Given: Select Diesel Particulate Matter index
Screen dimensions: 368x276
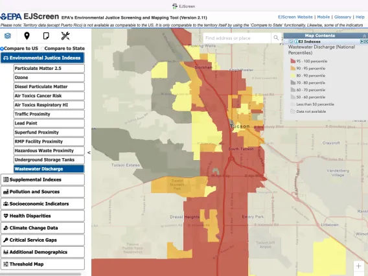Looking at the screenshot, I should (49, 87).
